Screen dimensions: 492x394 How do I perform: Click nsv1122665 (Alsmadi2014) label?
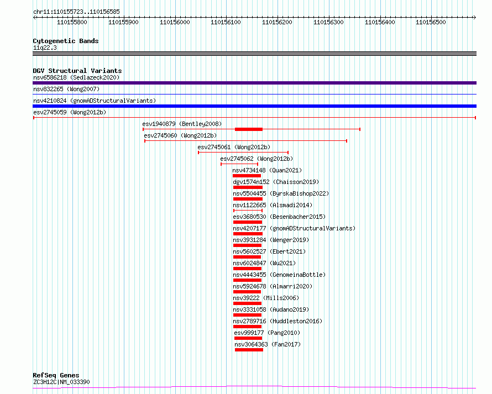point(273,205)
